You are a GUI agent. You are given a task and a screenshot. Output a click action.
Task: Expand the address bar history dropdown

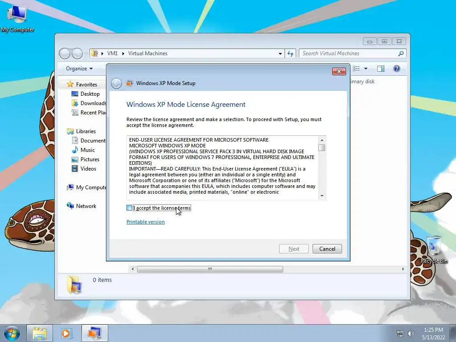click(280, 53)
